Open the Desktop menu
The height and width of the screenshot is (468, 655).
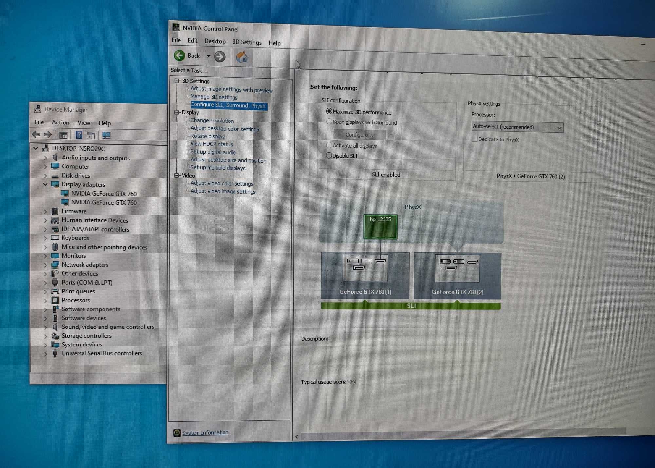215,41
